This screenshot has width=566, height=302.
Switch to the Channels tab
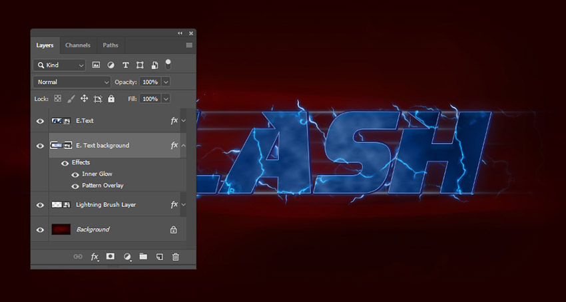[x=78, y=45]
